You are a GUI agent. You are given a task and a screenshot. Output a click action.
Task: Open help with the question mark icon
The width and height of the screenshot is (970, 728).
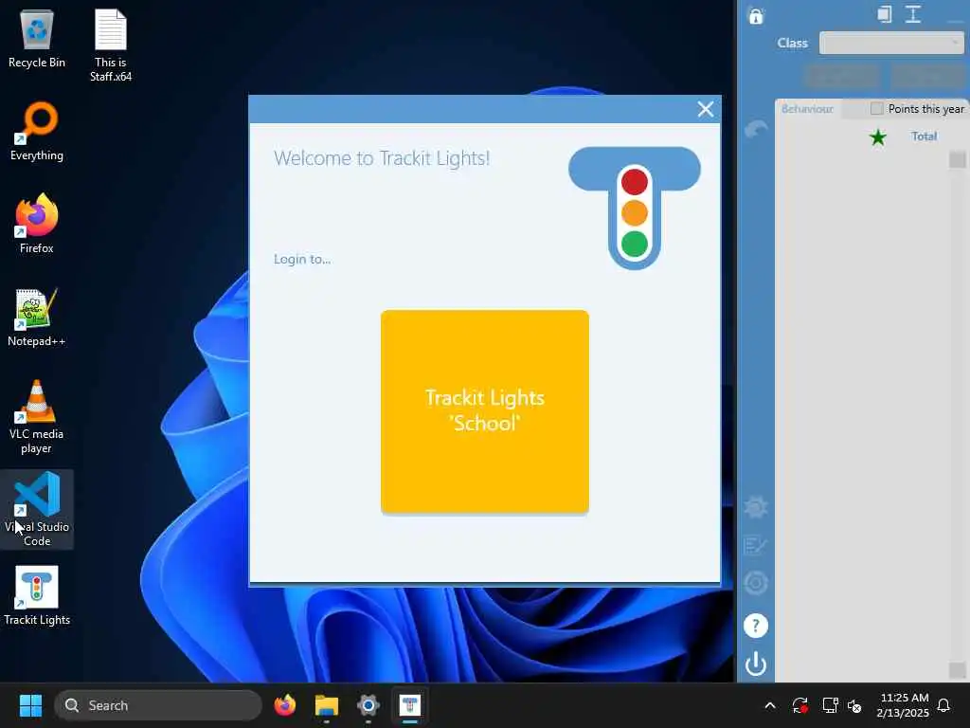coord(755,626)
